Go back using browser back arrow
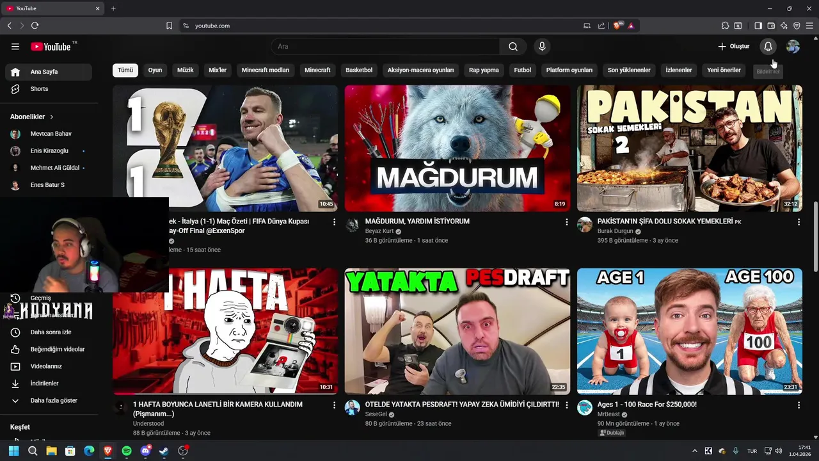Screen dimensions: 819x461 click(x=9, y=26)
